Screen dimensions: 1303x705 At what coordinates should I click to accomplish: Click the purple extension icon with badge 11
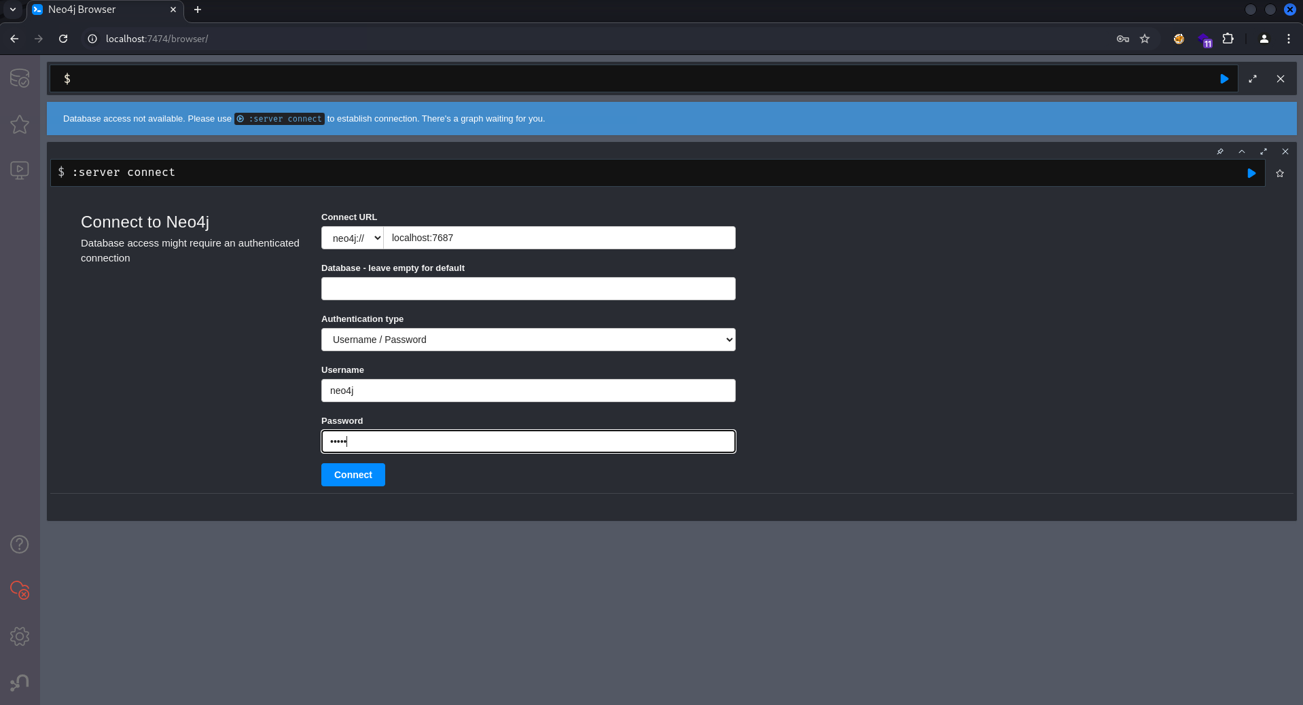[x=1204, y=39]
